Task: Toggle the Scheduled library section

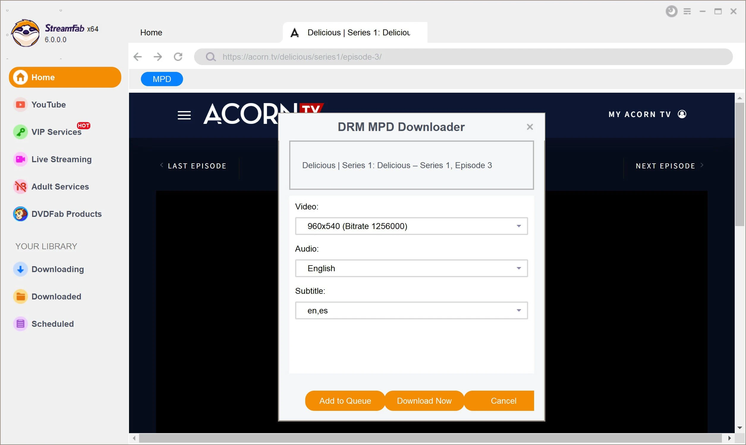Action: [52, 324]
